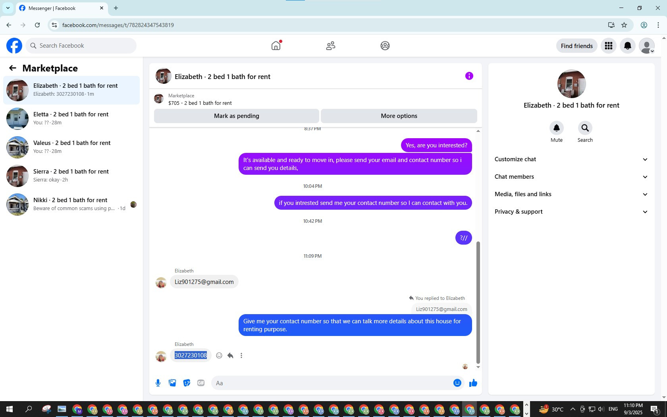Click the "Yes, are you interested?" message
Image resolution: width=667 pixels, height=417 pixels.
point(436,145)
